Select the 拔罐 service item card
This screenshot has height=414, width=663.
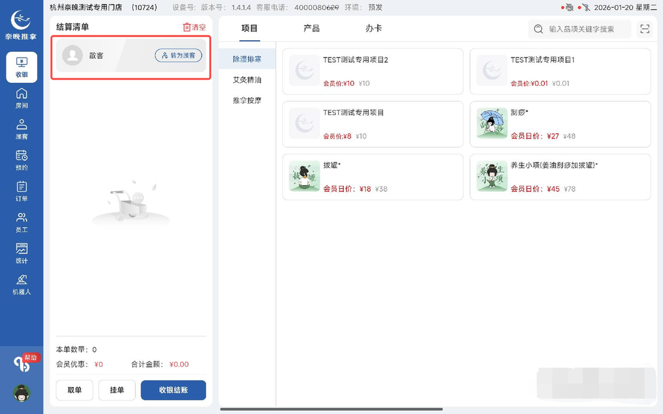click(x=372, y=177)
